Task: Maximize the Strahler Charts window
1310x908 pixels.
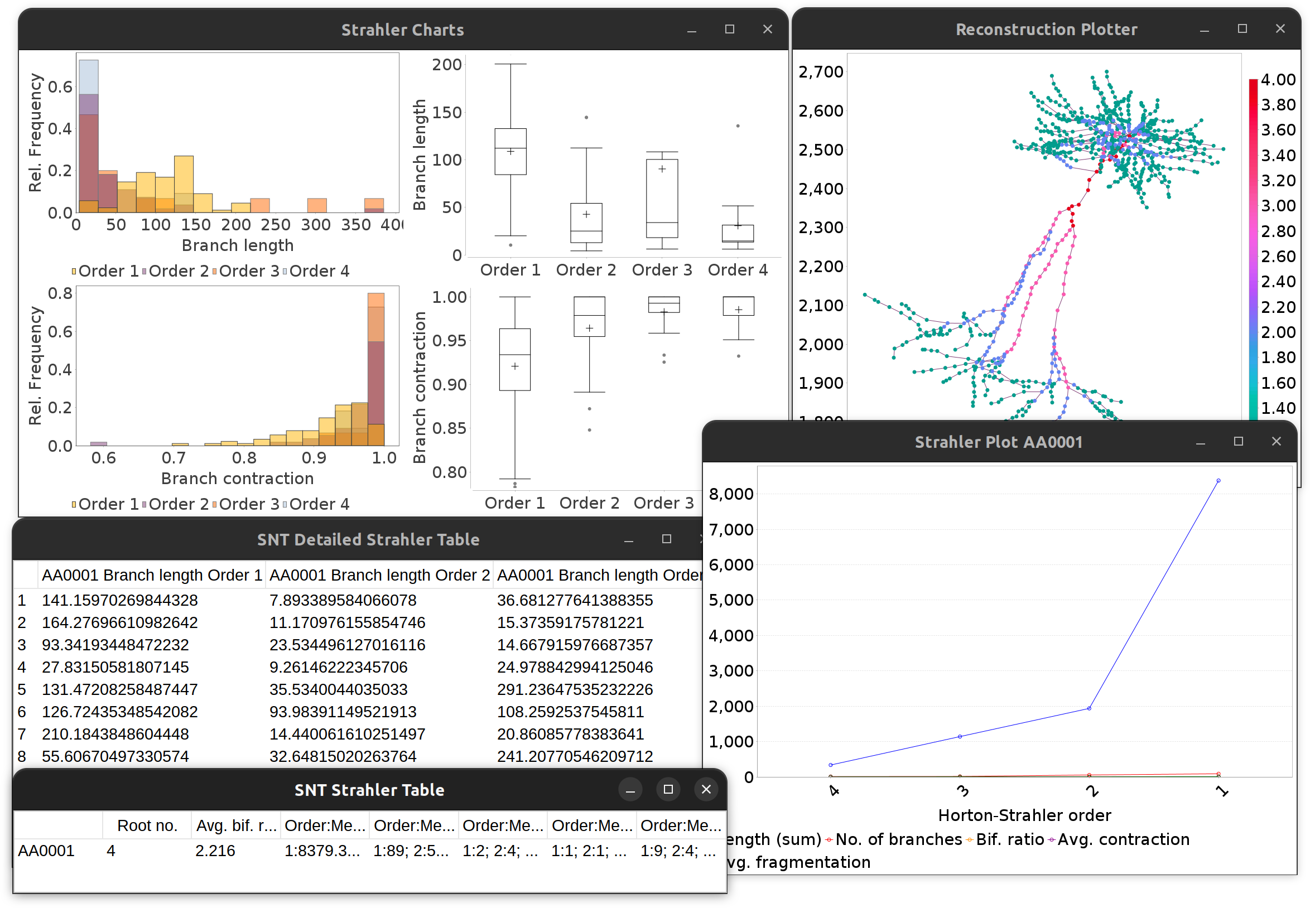Action: point(730,29)
